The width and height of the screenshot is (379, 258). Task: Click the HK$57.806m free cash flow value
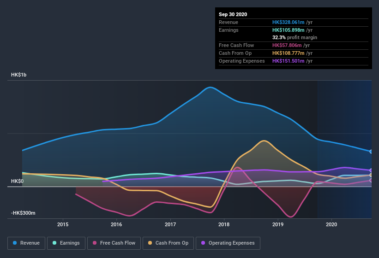[287, 45]
